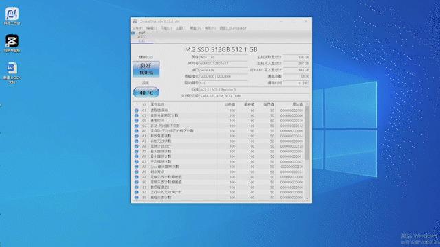Click the status icon of attribute A1
440x247 pixels.
click(x=136, y=136)
